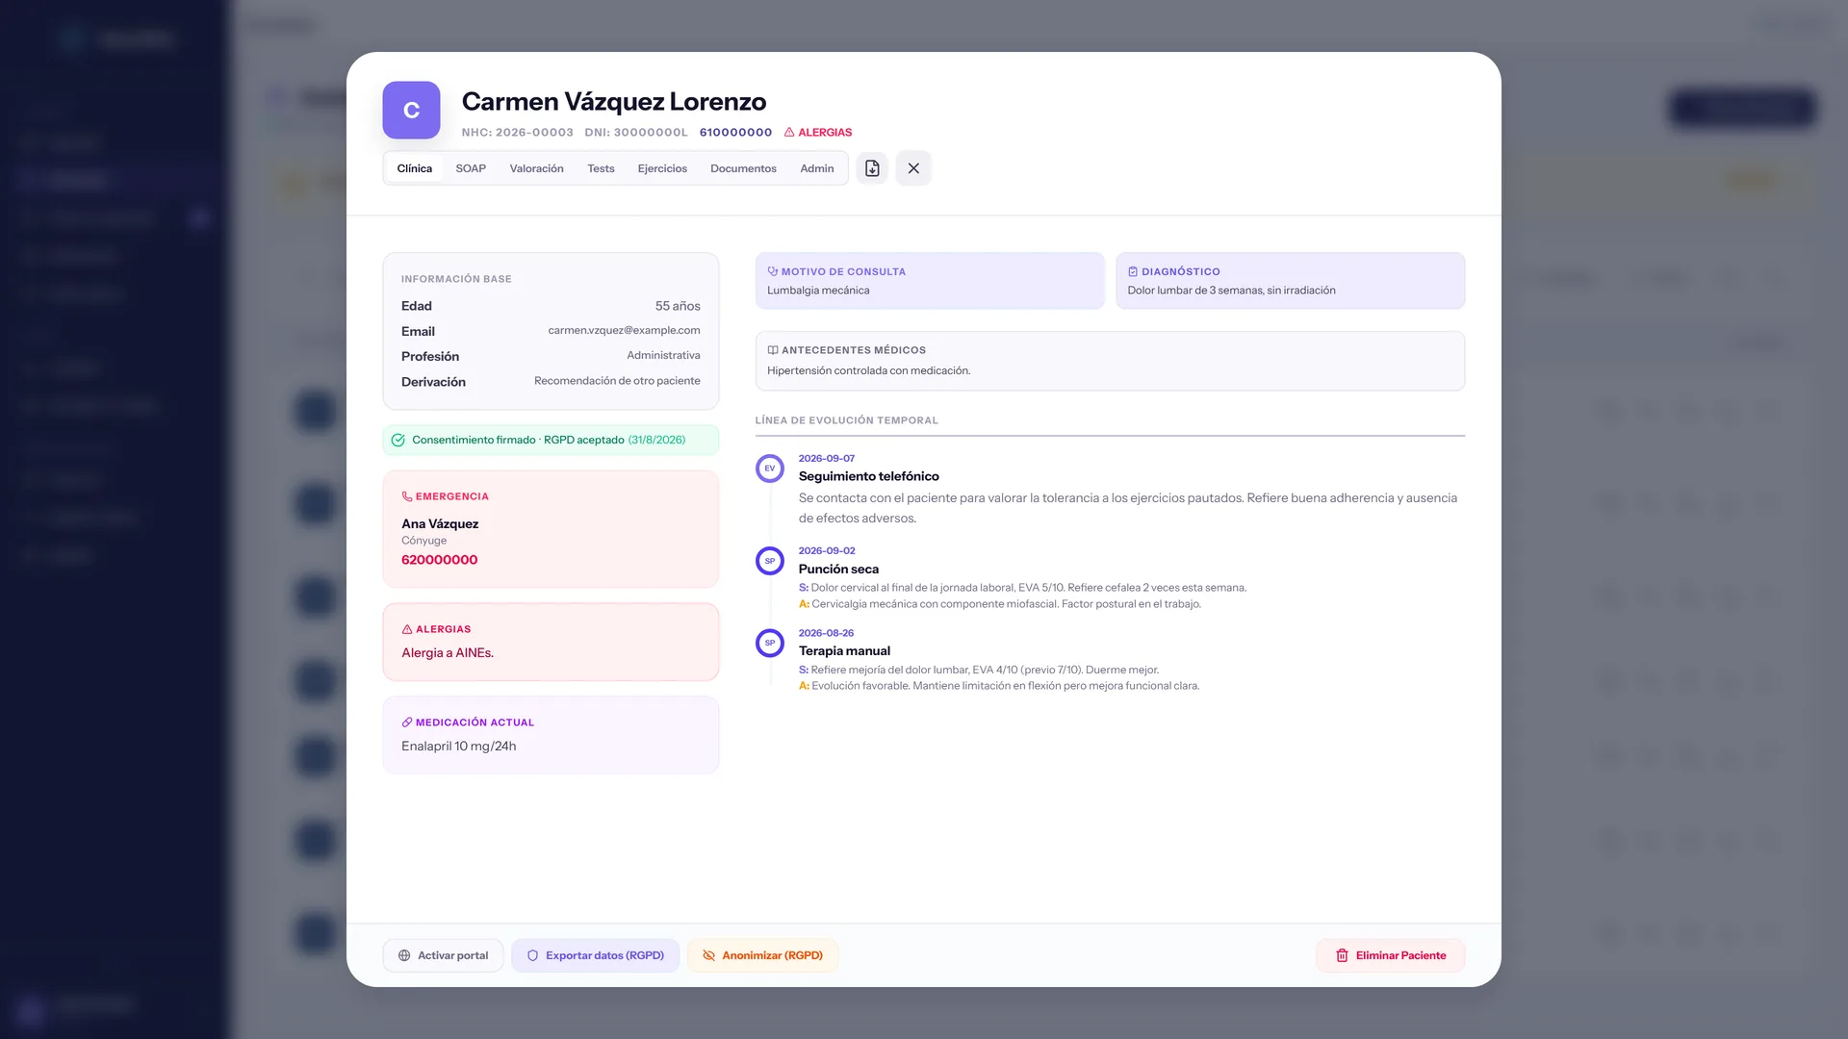The width and height of the screenshot is (1848, 1039).
Task: Click the Seguimiento telefónico entry title
Action: [x=868, y=476]
